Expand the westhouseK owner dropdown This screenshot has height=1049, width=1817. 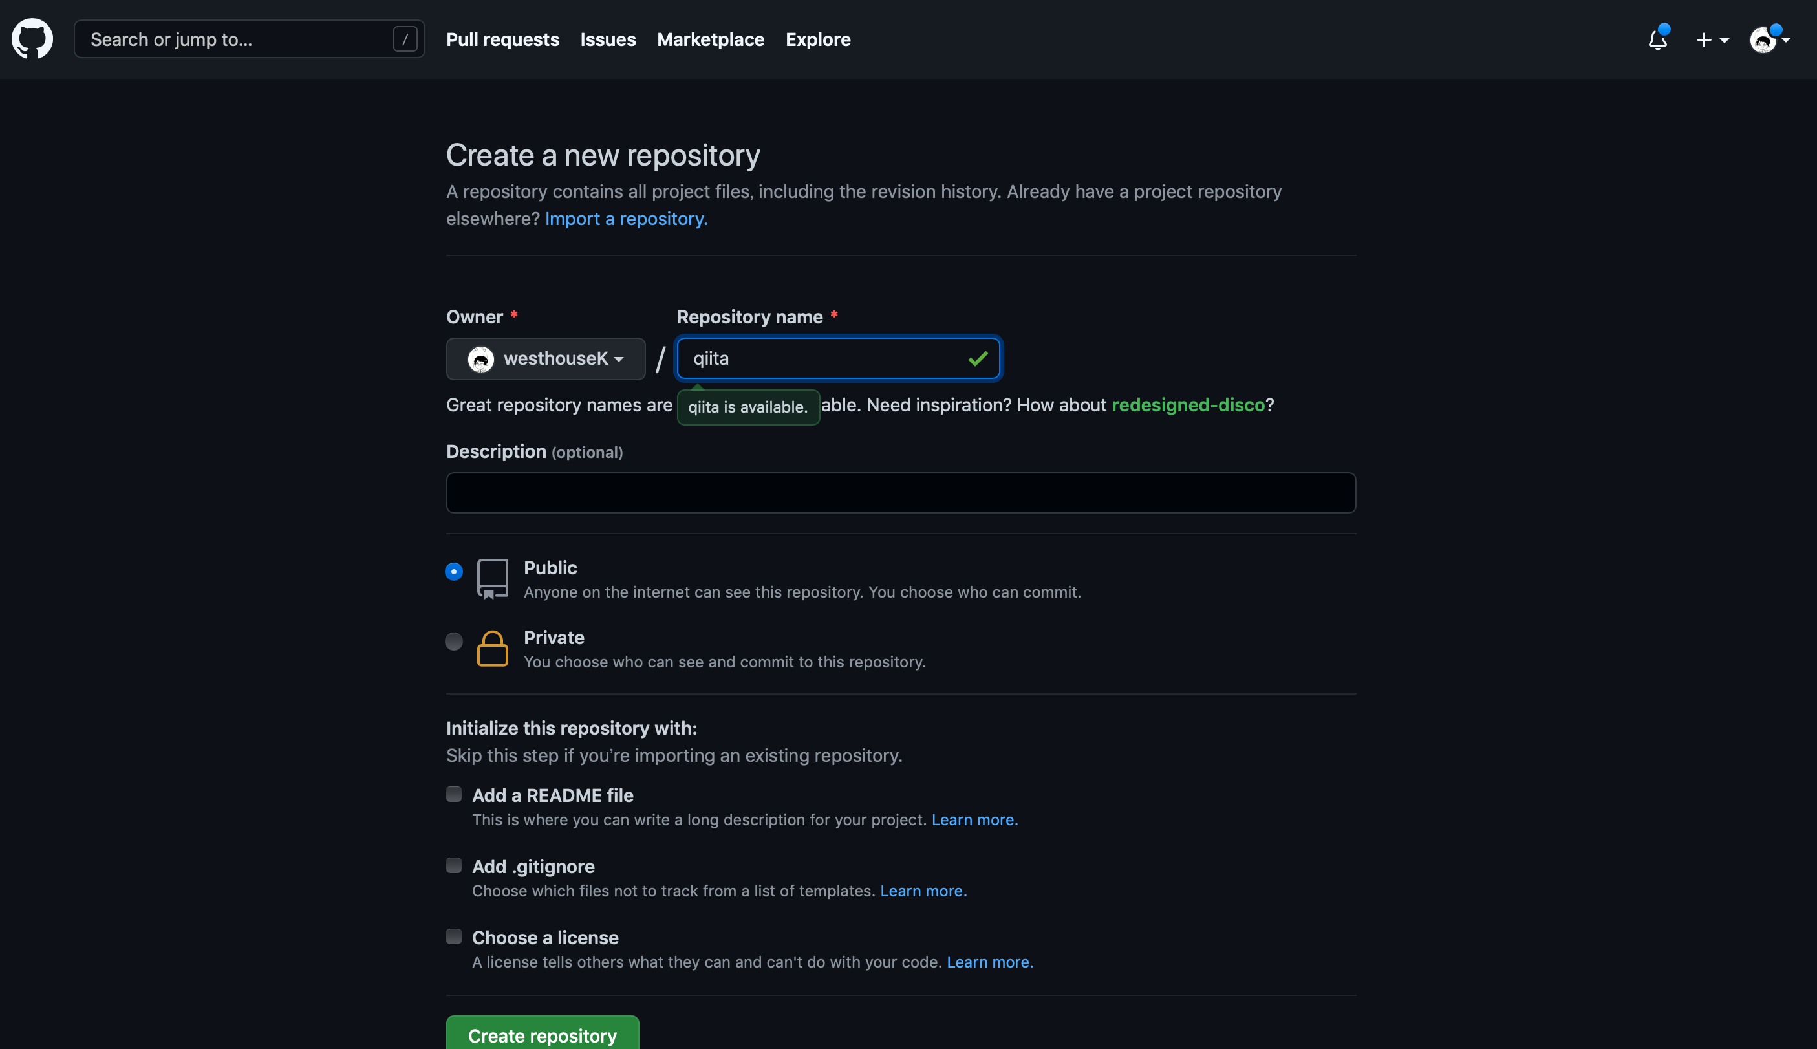546,359
